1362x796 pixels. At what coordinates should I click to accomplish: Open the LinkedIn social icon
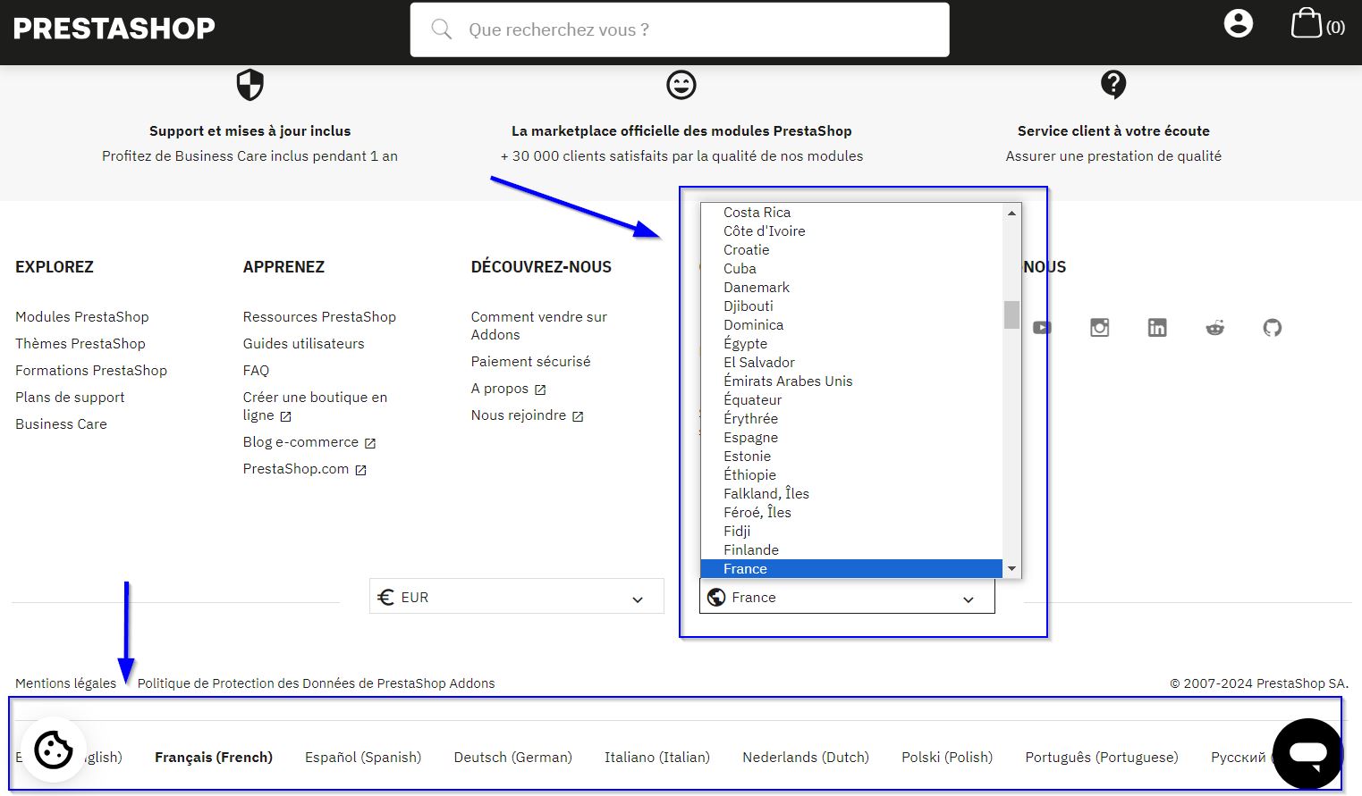click(1157, 328)
